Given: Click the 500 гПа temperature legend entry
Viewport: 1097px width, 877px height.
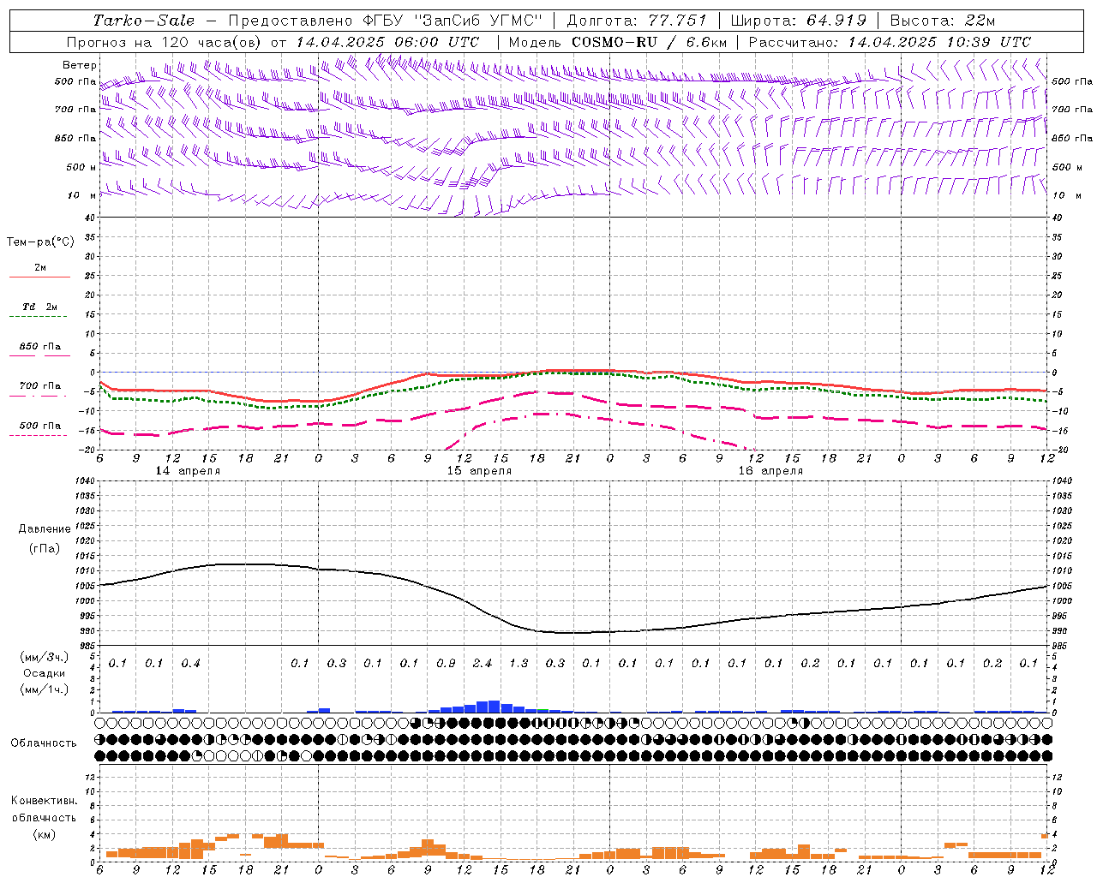Looking at the screenshot, I should pos(39,426).
